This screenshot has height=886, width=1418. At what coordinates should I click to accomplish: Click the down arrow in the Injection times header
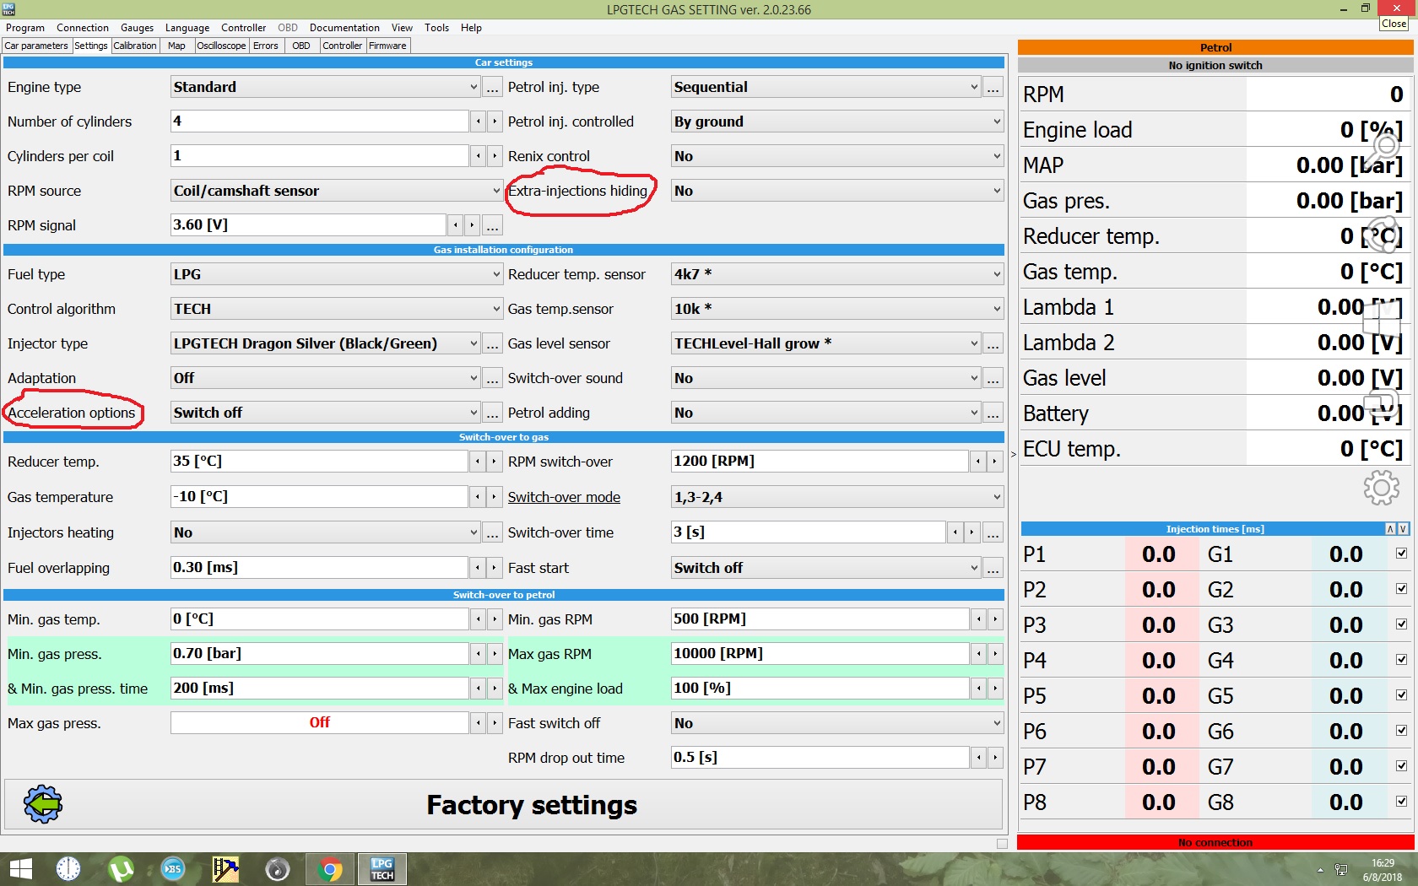[x=1403, y=529]
